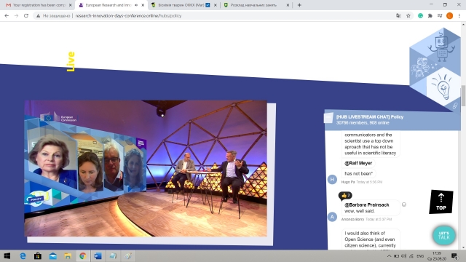Go back using the browser Back arrow

click(x=7, y=16)
